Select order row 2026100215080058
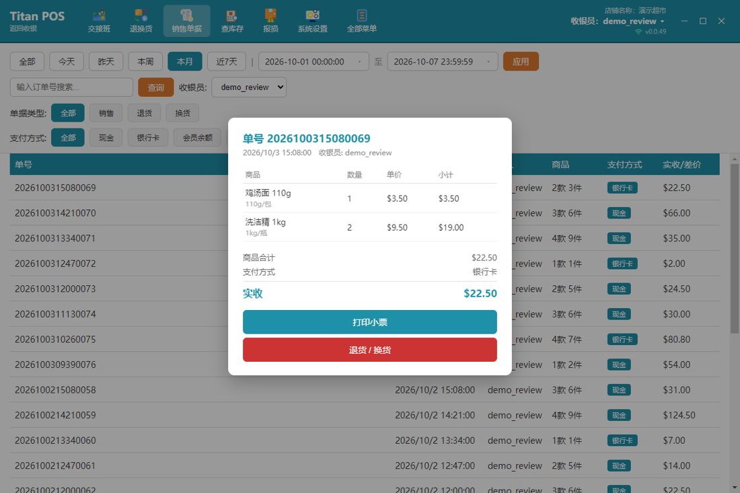Image resolution: width=740 pixels, height=493 pixels. pos(365,390)
